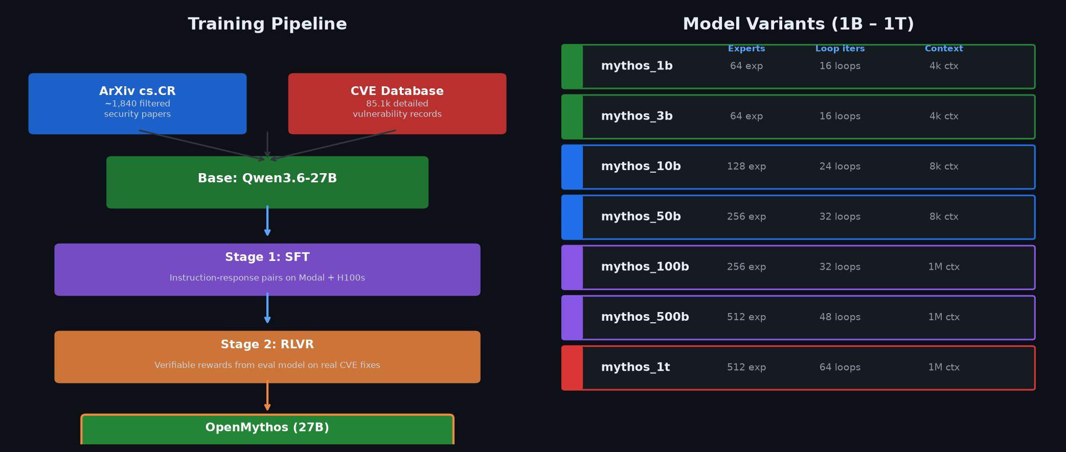Click '128 exp' in the mythos_10b row
The width and height of the screenshot is (1066, 452).
tap(746, 166)
